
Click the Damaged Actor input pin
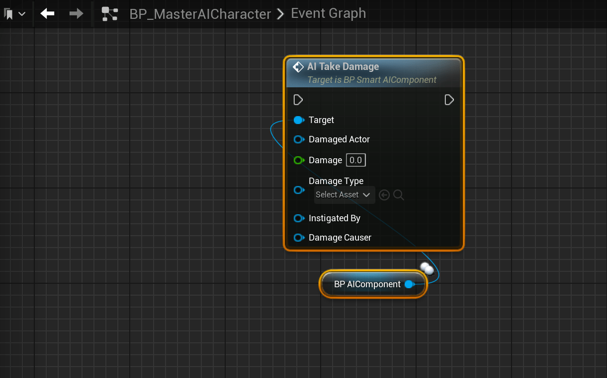click(x=299, y=139)
